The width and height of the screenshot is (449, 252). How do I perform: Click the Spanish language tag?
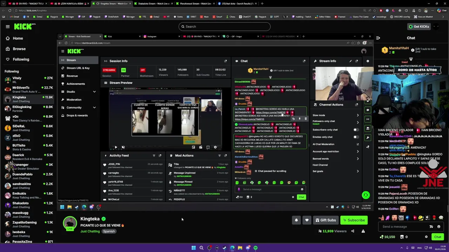(x=109, y=231)
